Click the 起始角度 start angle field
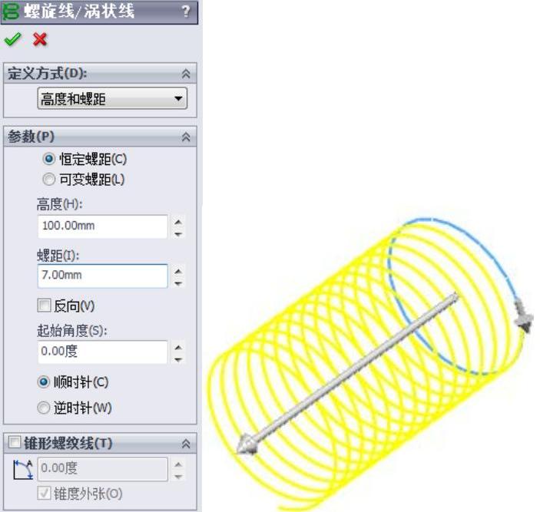540x512 pixels. point(103,352)
